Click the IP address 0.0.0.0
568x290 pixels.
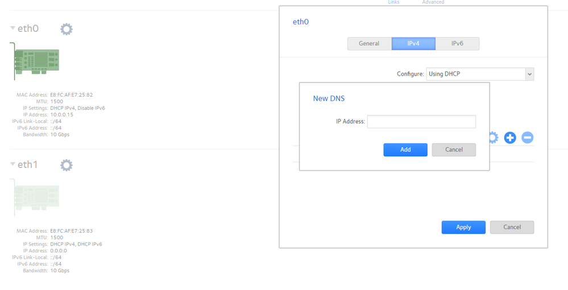[59, 251]
